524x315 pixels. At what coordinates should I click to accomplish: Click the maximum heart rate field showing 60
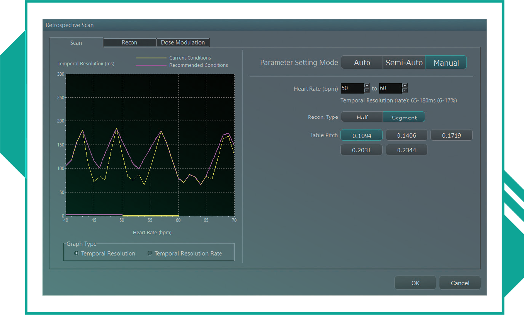click(x=390, y=88)
